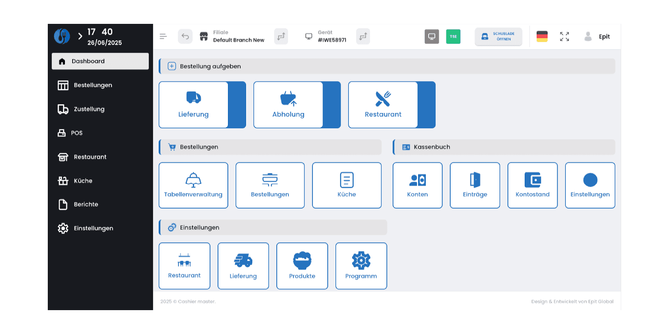Open the German flag language selector
The image size is (669, 334).
542,37
